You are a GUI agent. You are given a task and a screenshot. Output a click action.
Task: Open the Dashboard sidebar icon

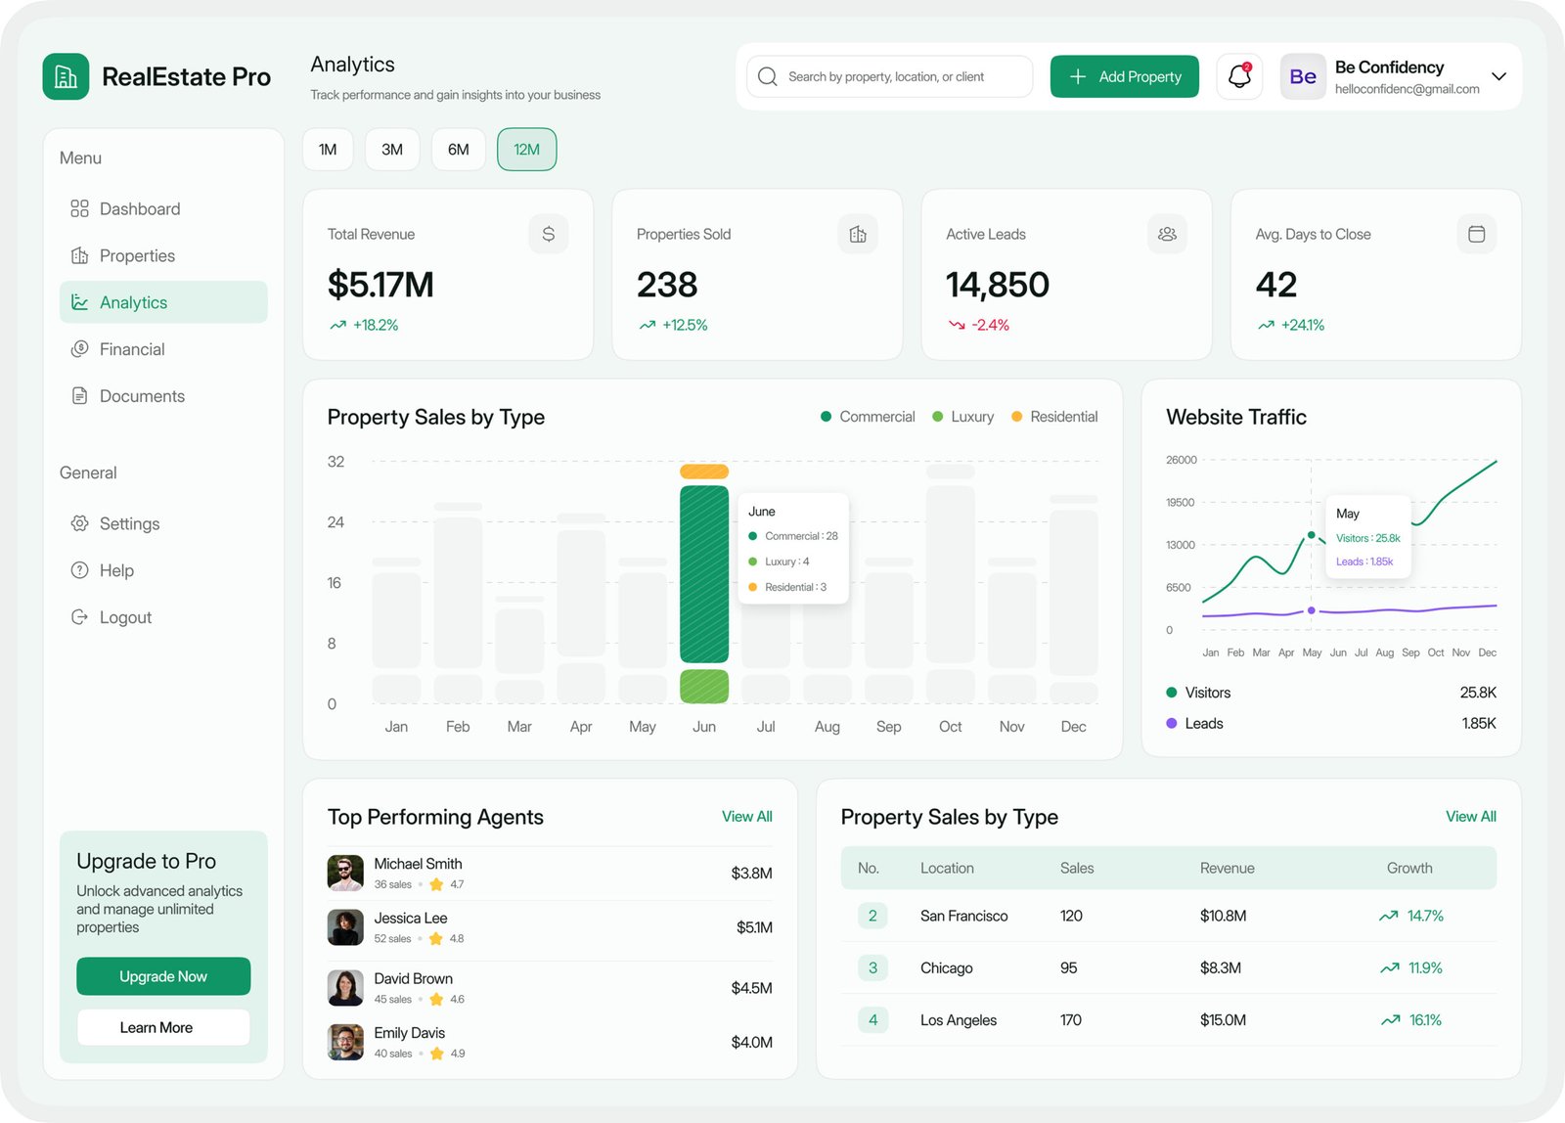tap(80, 208)
